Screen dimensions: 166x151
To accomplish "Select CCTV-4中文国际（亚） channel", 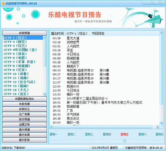I will [x=23, y=50].
